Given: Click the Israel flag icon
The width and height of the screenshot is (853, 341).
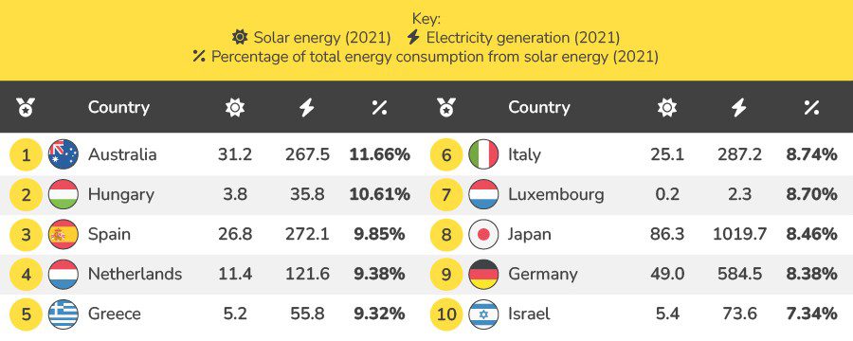Looking at the screenshot, I should pyautogui.click(x=483, y=314).
